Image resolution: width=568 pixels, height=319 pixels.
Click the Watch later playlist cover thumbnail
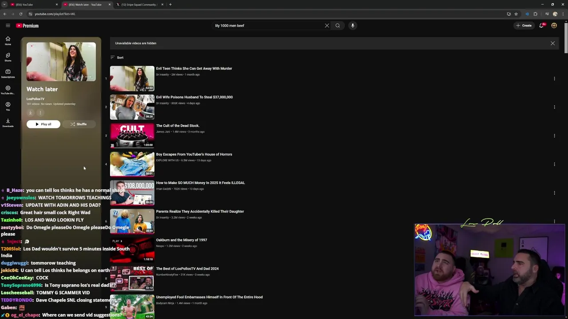(x=61, y=62)
